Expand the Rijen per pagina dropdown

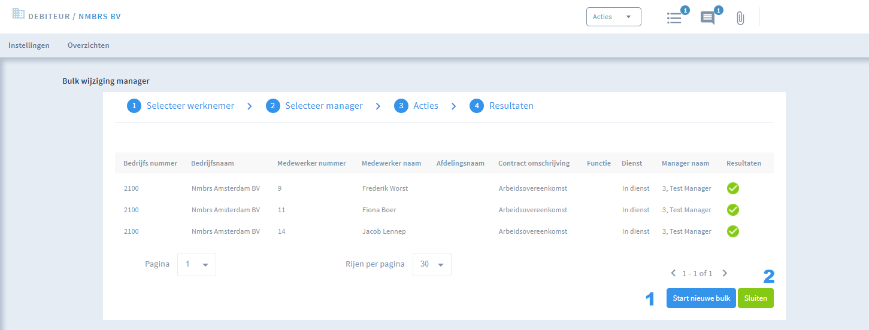pyautogui.click(x=432, y=264)
